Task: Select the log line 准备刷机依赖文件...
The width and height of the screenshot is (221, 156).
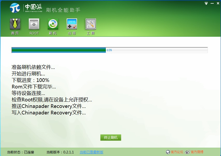Action: [33, 67]
